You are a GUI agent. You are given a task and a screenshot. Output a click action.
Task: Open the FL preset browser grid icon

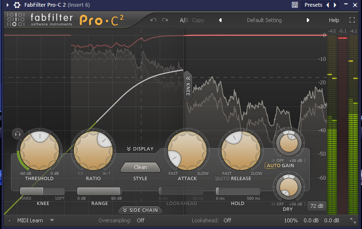point(295,5)
